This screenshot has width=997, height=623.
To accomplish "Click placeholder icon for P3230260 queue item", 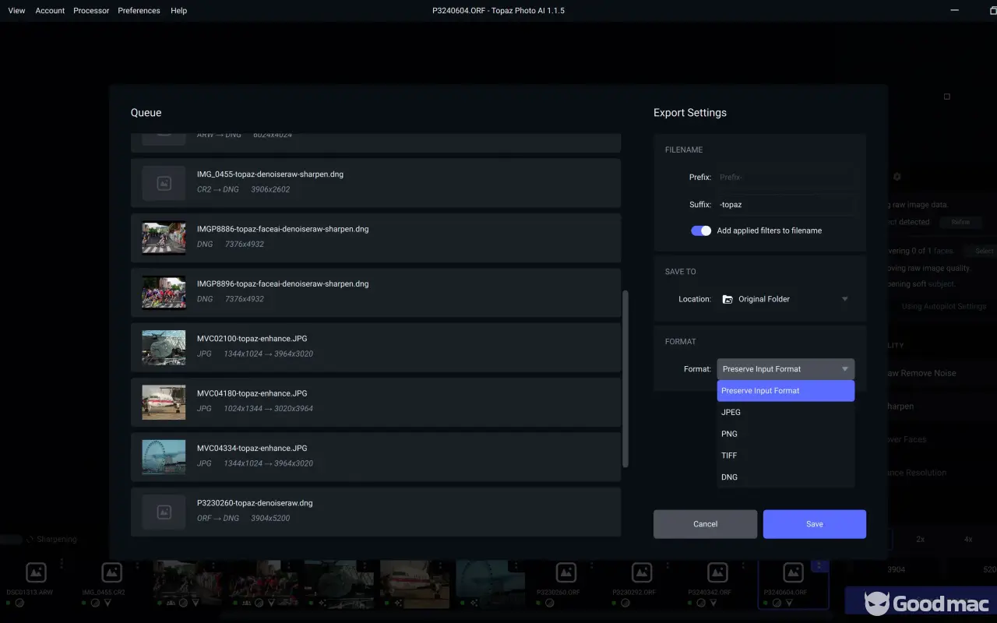I will pos(164,512).
